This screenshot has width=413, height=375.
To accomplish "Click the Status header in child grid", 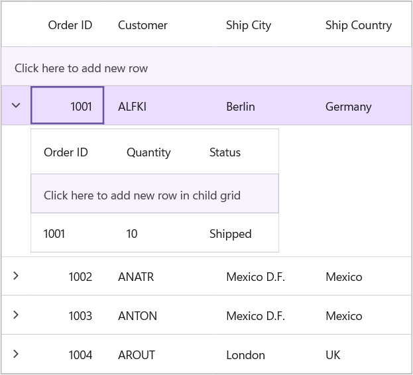I will pos(225,152).
